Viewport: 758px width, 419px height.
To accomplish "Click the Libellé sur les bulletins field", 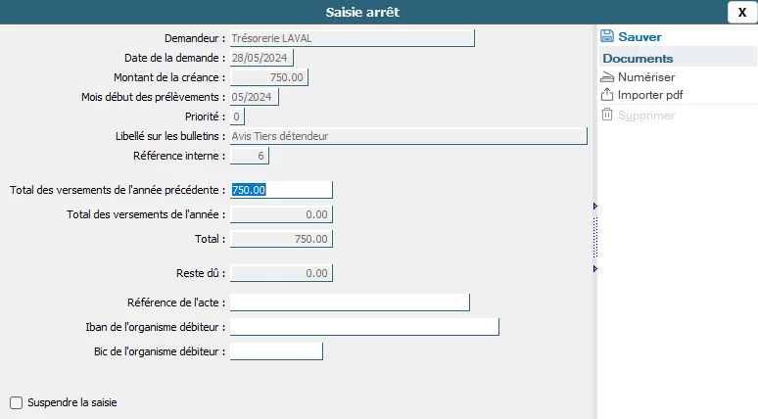I will tap(407, 135).
